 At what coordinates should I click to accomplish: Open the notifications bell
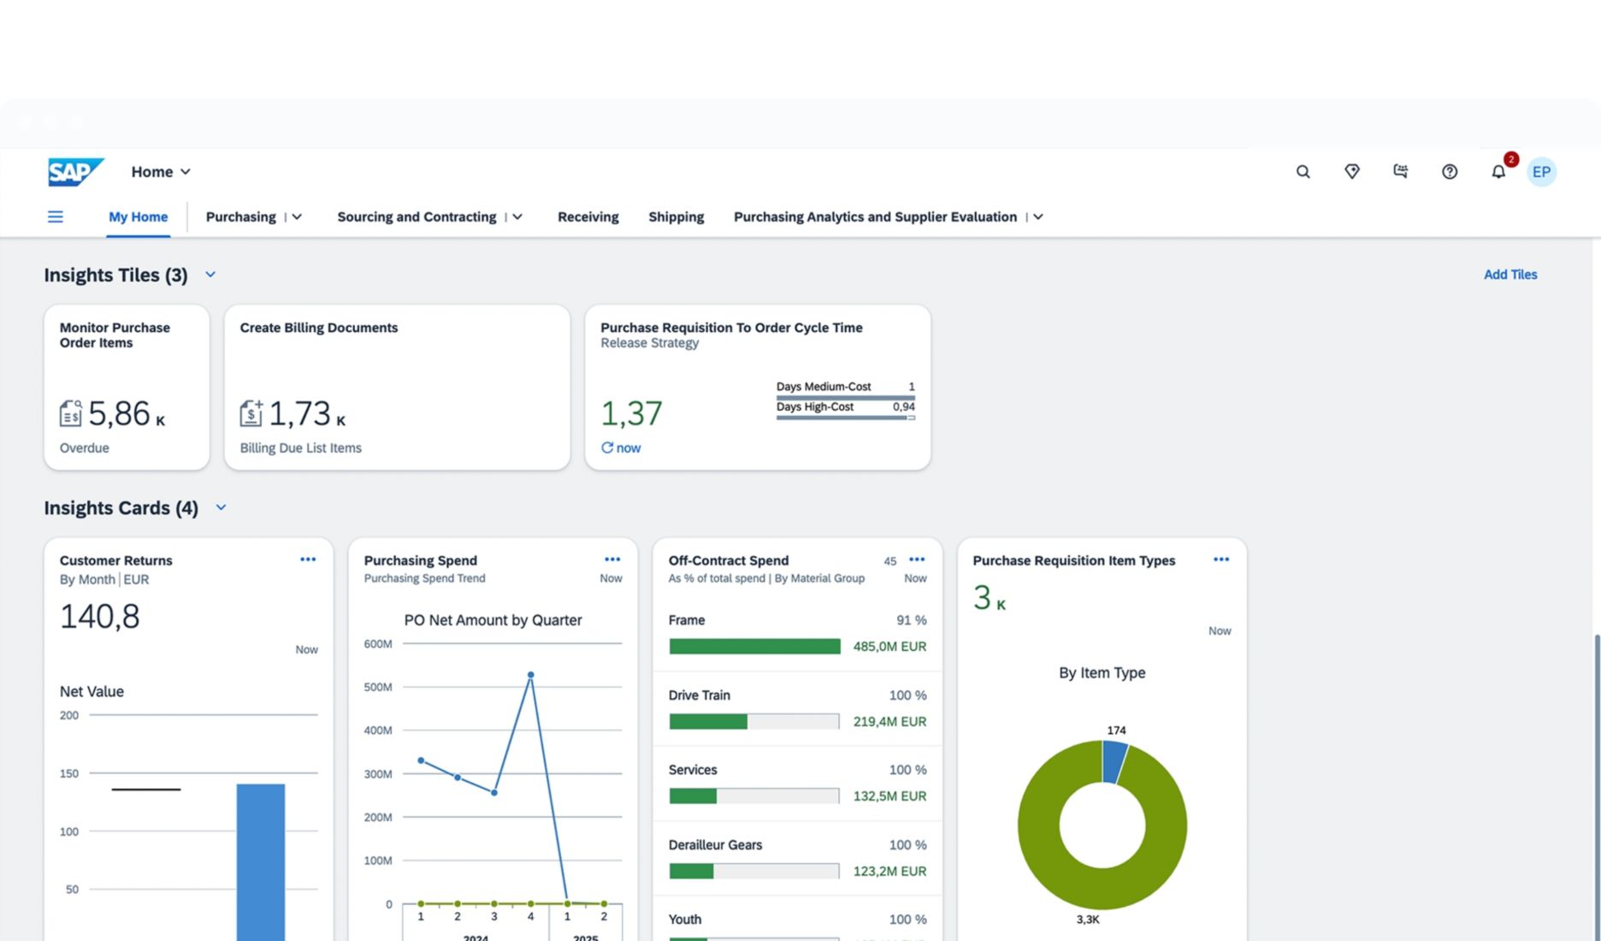click(1498, 172)
